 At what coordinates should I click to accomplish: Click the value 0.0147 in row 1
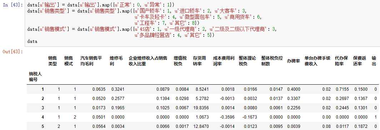point(276,89)
